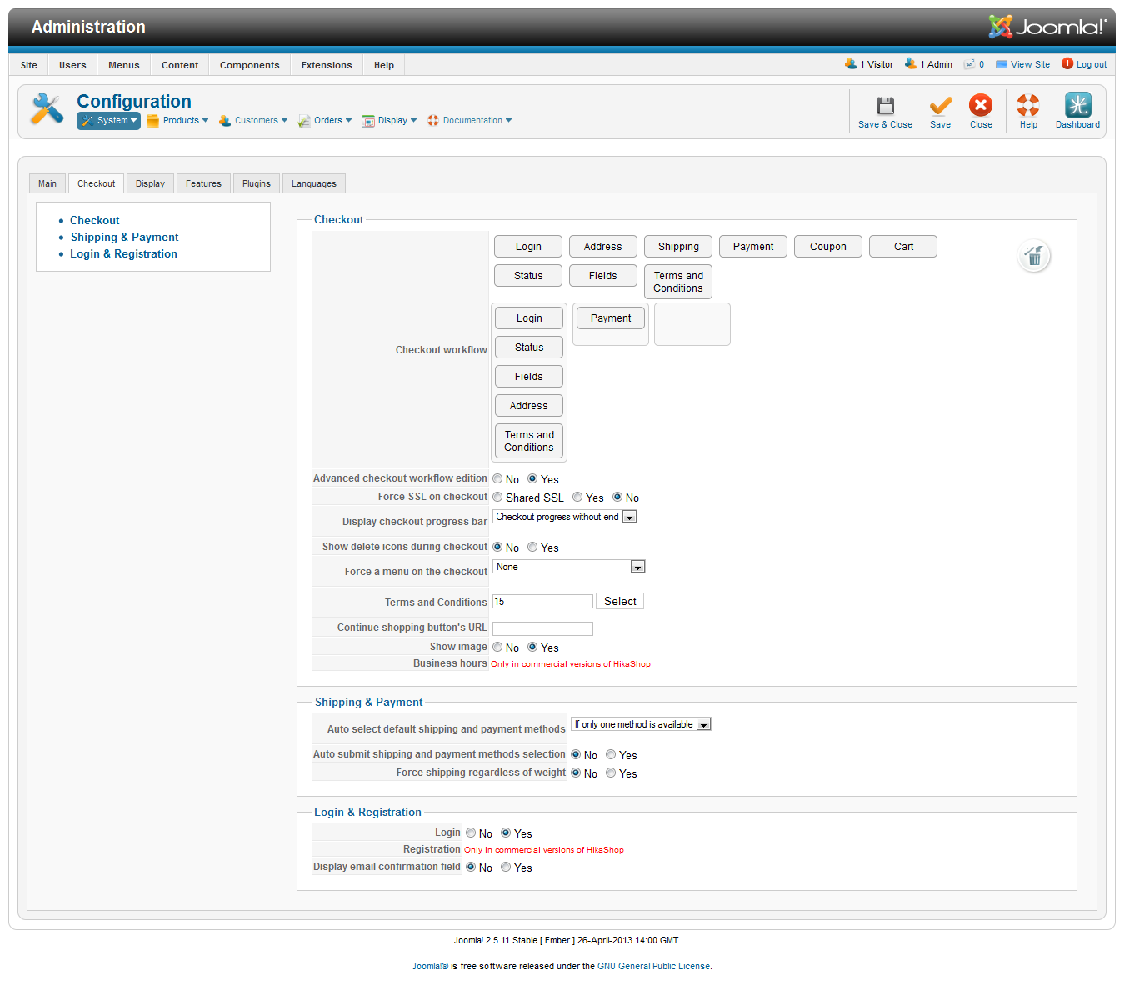Image resolution: width=1124 pixels, height=991 pixels.
Task: Click the Orders icon
Action: [304, 121]
